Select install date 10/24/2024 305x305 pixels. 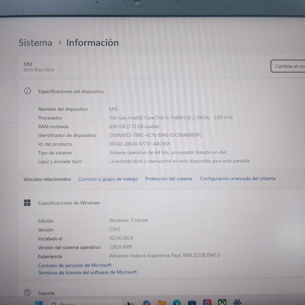(121, 238)
